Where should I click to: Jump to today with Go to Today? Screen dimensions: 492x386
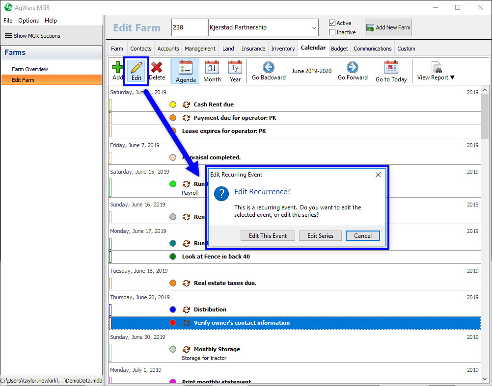[391, 67]
